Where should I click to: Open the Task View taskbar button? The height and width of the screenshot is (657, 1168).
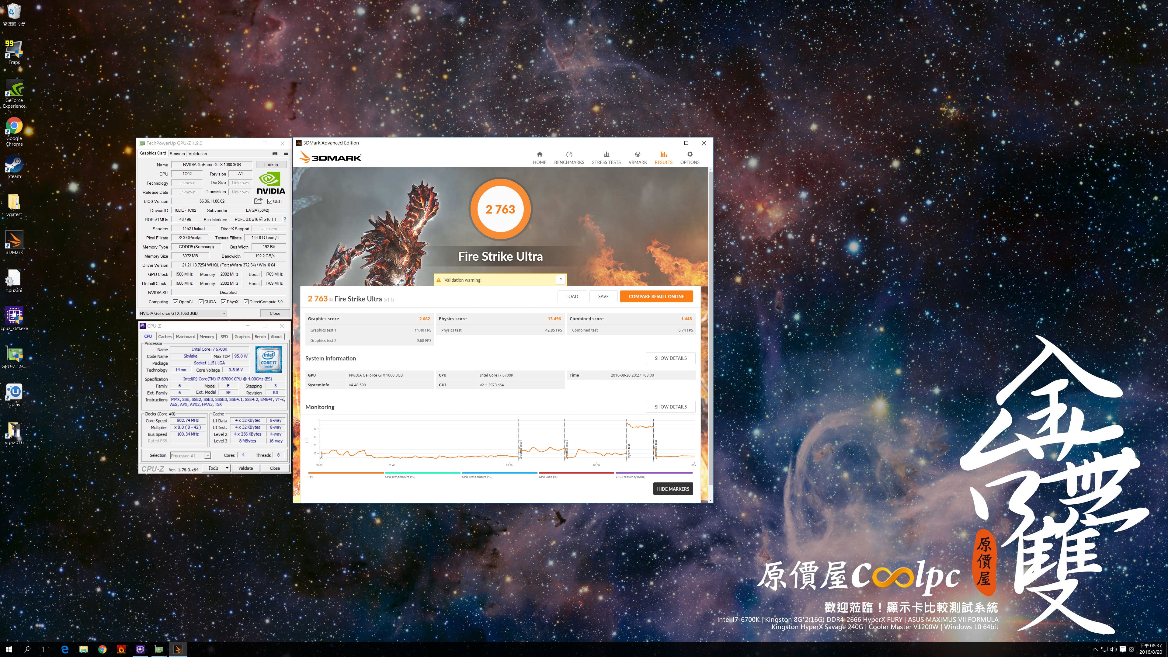click(x=45, y=649)
